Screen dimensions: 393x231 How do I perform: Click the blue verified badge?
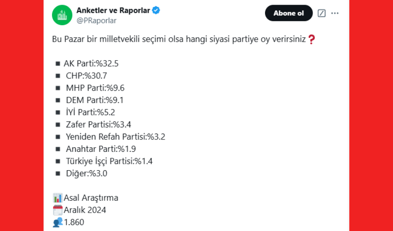pyautogui.click(x=156, y=11)
